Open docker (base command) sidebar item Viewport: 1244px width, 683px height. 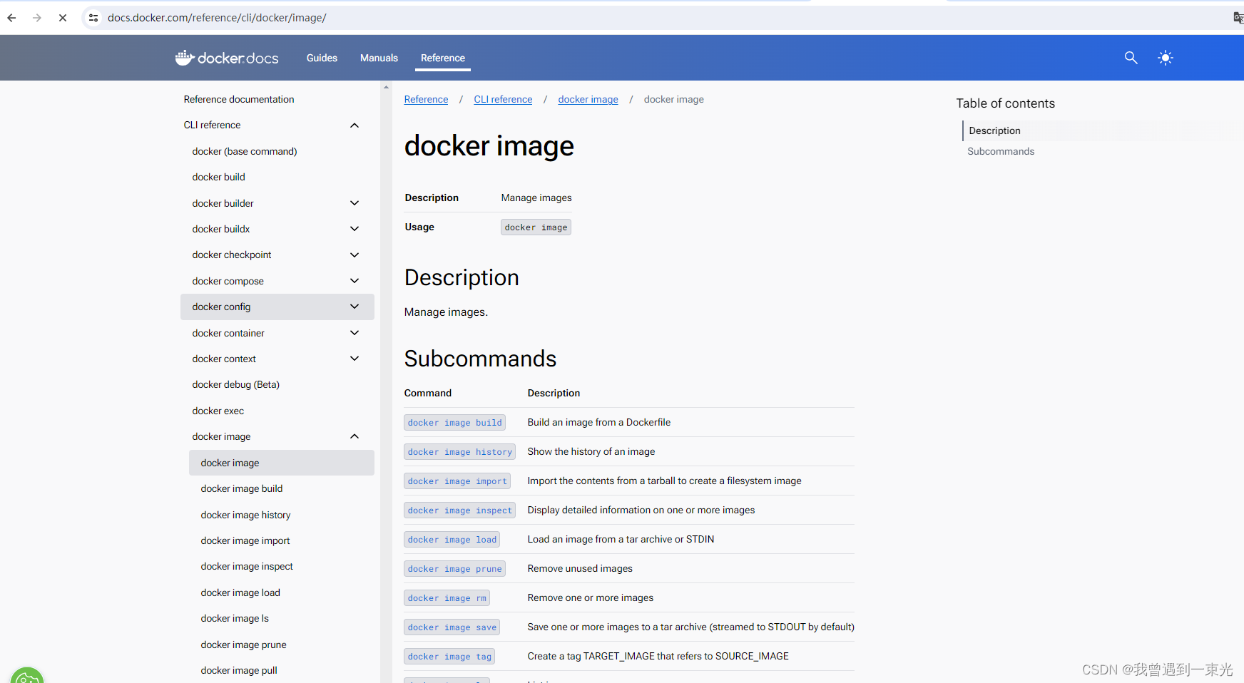coord(245,151)
